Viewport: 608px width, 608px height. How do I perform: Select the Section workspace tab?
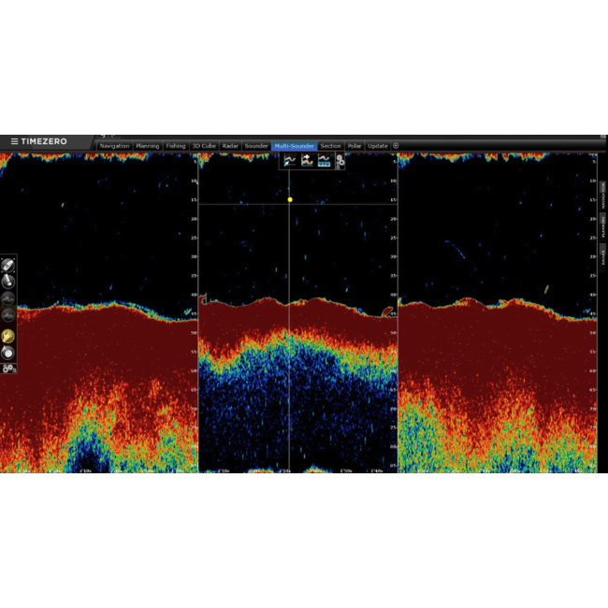(x=330, y=146)
